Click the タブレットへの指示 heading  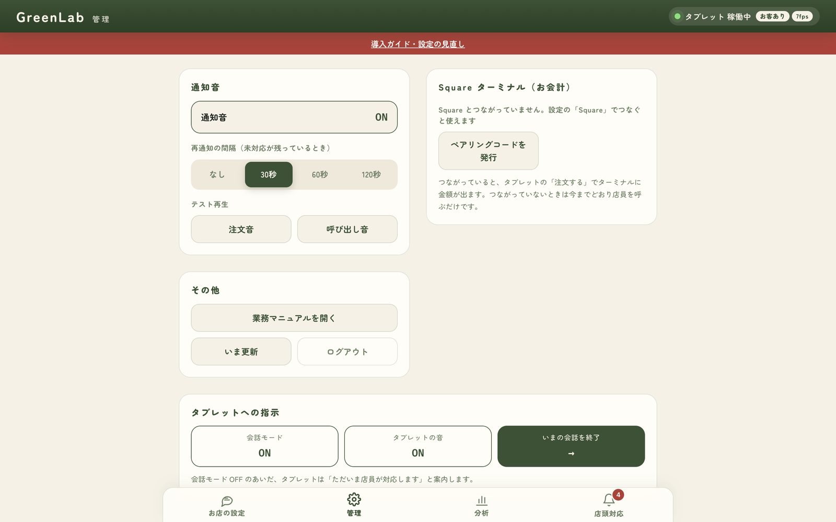235,412
